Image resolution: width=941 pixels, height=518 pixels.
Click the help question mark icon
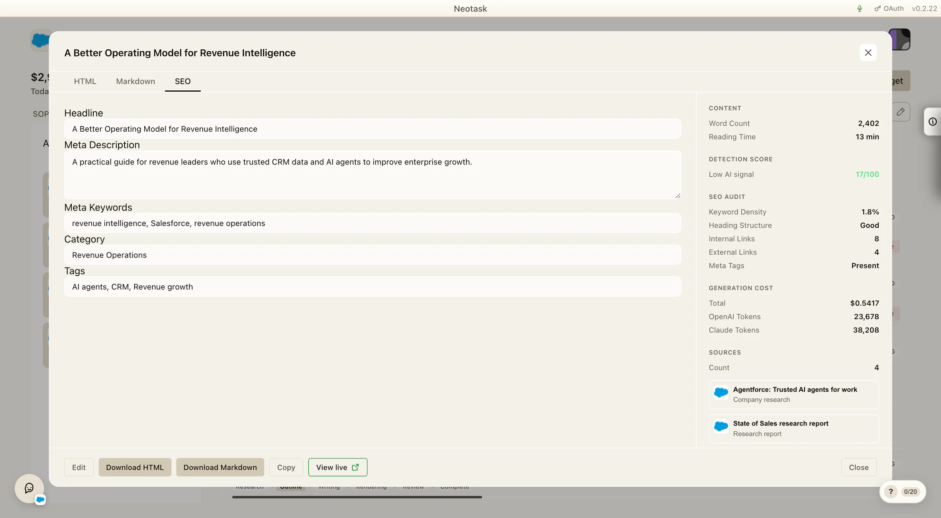(891, 492)
